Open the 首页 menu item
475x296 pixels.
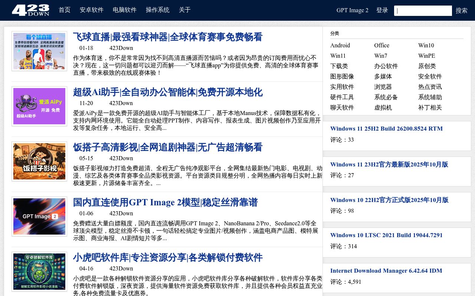pos(65,10)
